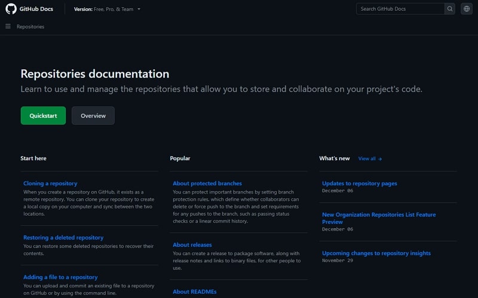Open About releases article
Screen dimensions: 478x298
pyautogui.click(x=192, y=245)
